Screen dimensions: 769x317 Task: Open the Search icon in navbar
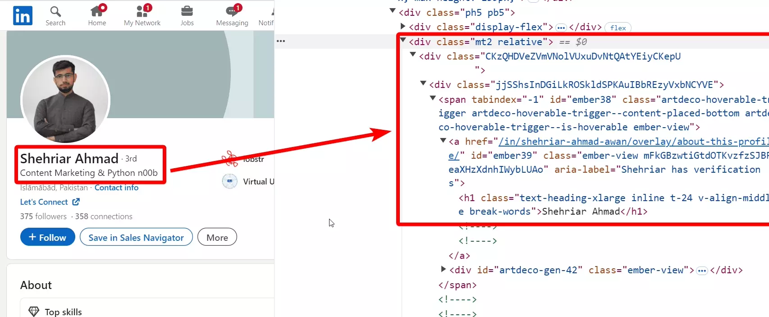click(55, 11)
